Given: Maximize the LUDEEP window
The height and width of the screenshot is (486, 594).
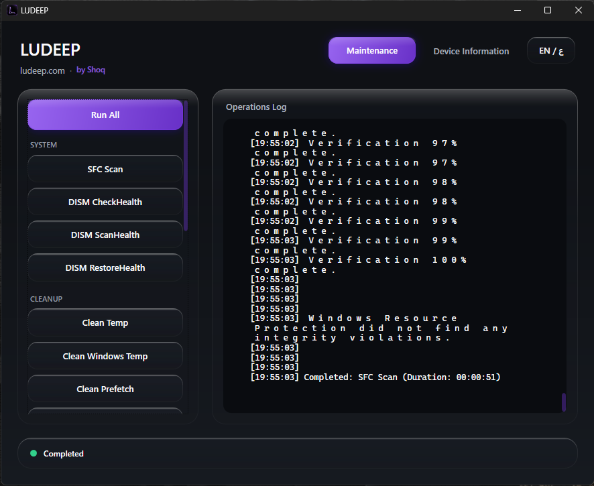Looking at the screenshot, I should pyautogui.click(x=548, y=10).
